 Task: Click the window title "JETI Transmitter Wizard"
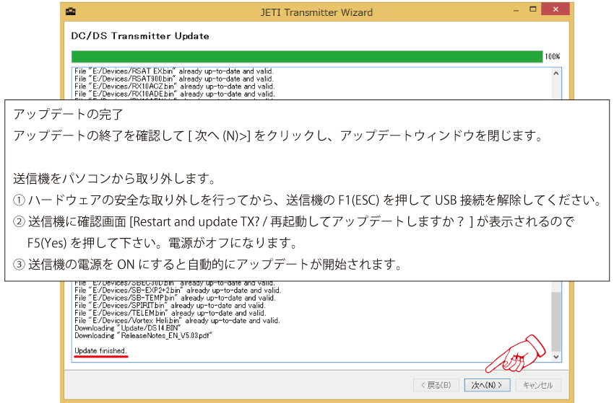pos(316,12)
